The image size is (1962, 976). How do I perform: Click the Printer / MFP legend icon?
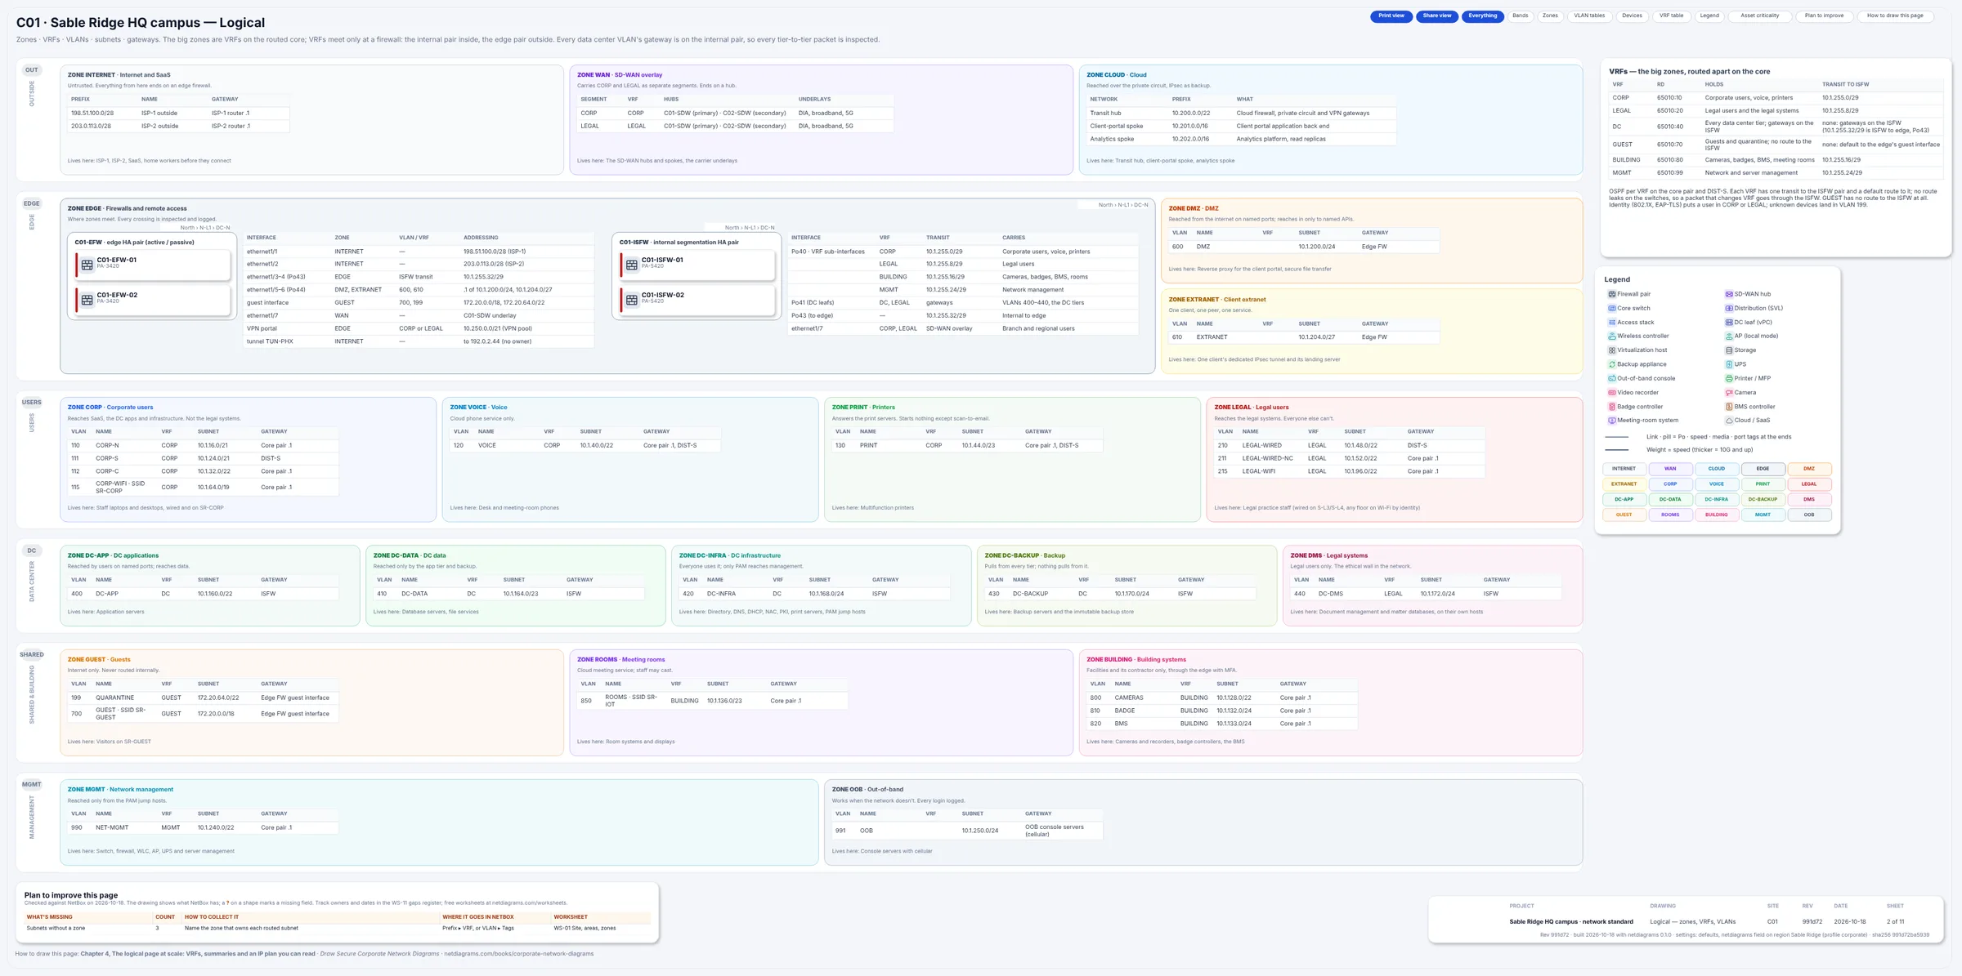click(x=1729, y=378)
